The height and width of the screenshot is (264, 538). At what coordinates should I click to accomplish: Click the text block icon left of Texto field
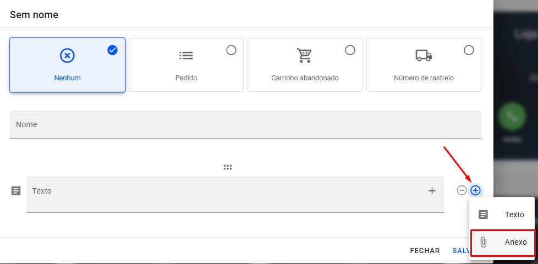[x=16, y=191]
